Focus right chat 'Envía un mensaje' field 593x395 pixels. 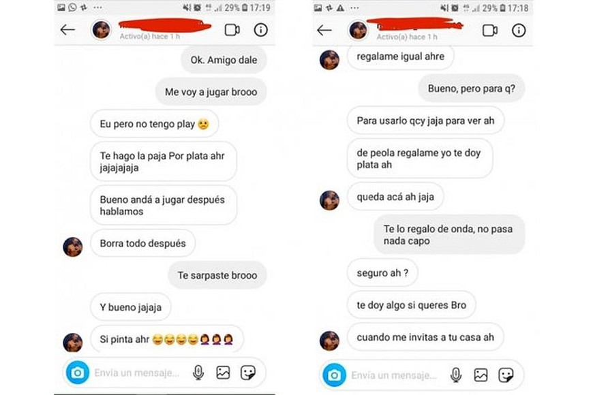coord(394,375)
